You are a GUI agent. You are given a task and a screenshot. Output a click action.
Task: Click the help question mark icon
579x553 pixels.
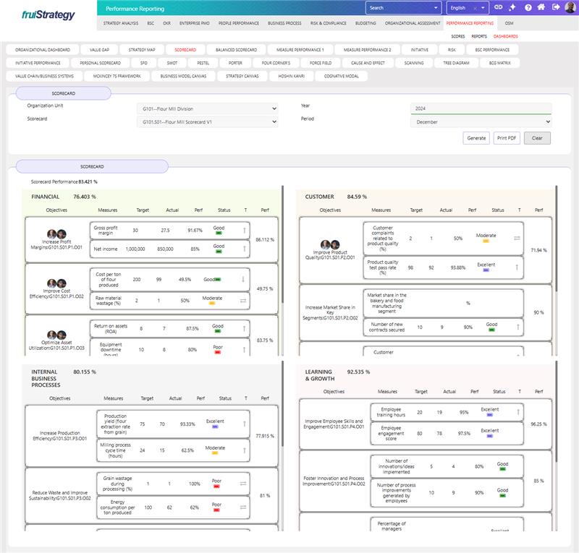(x=528, y=8)
